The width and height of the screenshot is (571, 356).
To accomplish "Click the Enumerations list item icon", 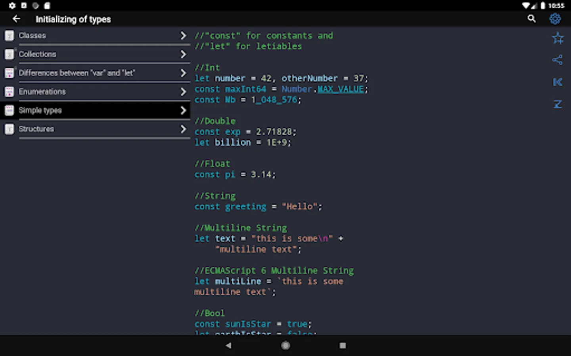I will tap(9, 92).
